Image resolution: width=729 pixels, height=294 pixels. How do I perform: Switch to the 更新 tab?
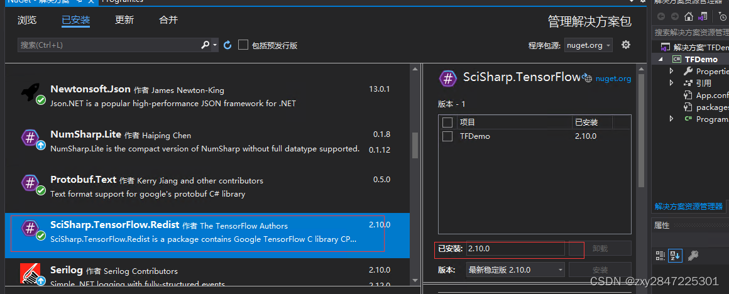(x=124, y=20)
